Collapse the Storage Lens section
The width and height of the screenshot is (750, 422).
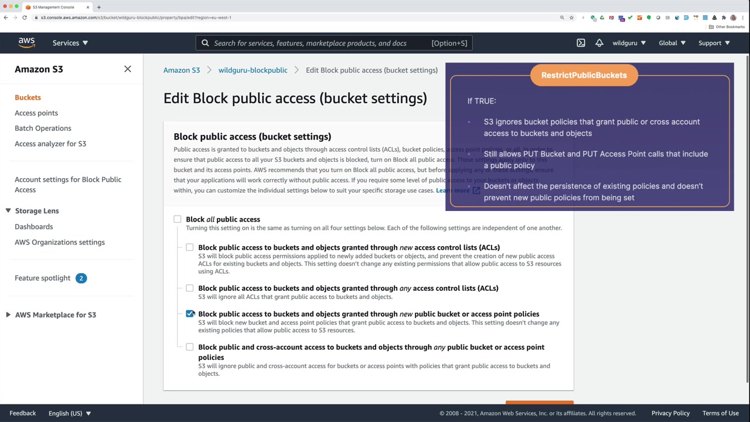tap(8, 211)
